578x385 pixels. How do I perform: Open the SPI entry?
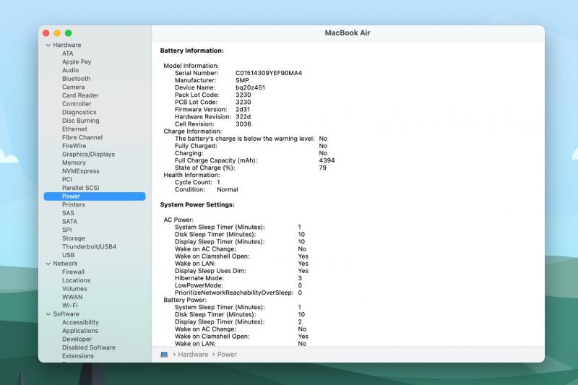(66, 230)
